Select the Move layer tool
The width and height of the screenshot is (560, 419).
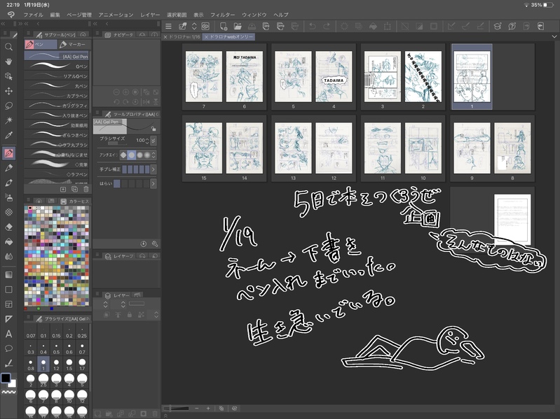pyautogui.click(x=8, y=91)
